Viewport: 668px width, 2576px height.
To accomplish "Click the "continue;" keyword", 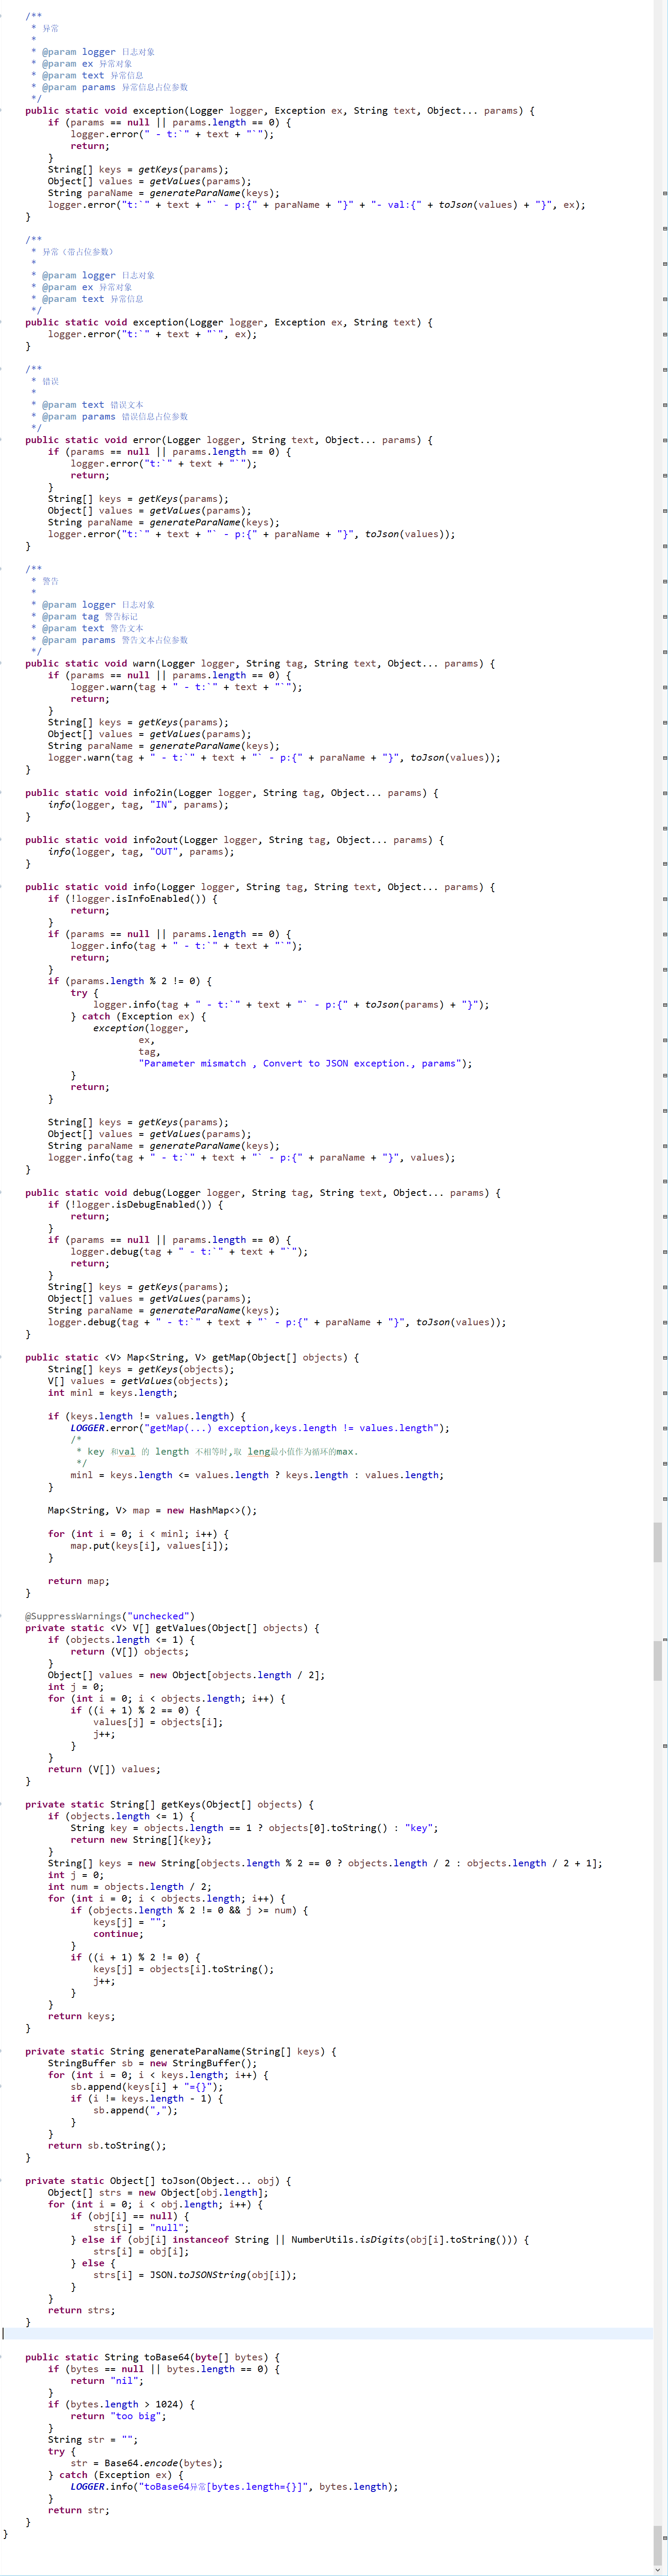I will [118, 1934].
